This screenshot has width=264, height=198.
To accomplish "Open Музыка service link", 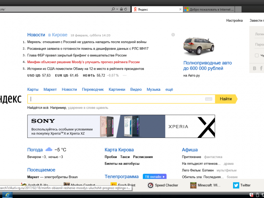I will point(153,89).
